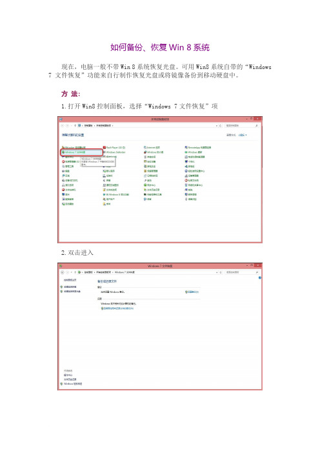Click 控制面板主页 link in sidebar
Screen dimensions: 320x453
pyautogui.click(x=70, y=280)
